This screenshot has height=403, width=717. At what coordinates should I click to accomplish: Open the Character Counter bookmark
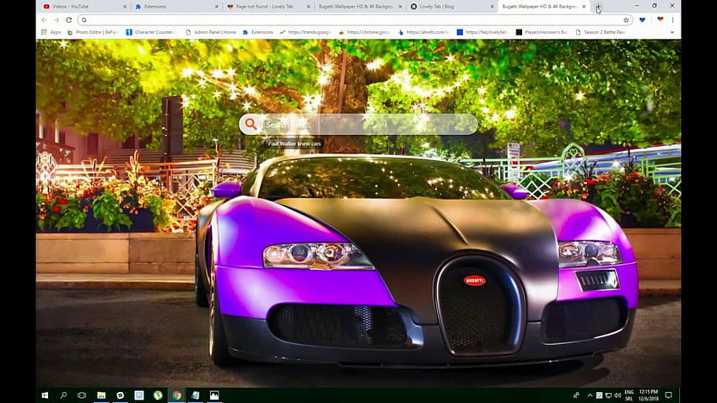click(151, 32)
